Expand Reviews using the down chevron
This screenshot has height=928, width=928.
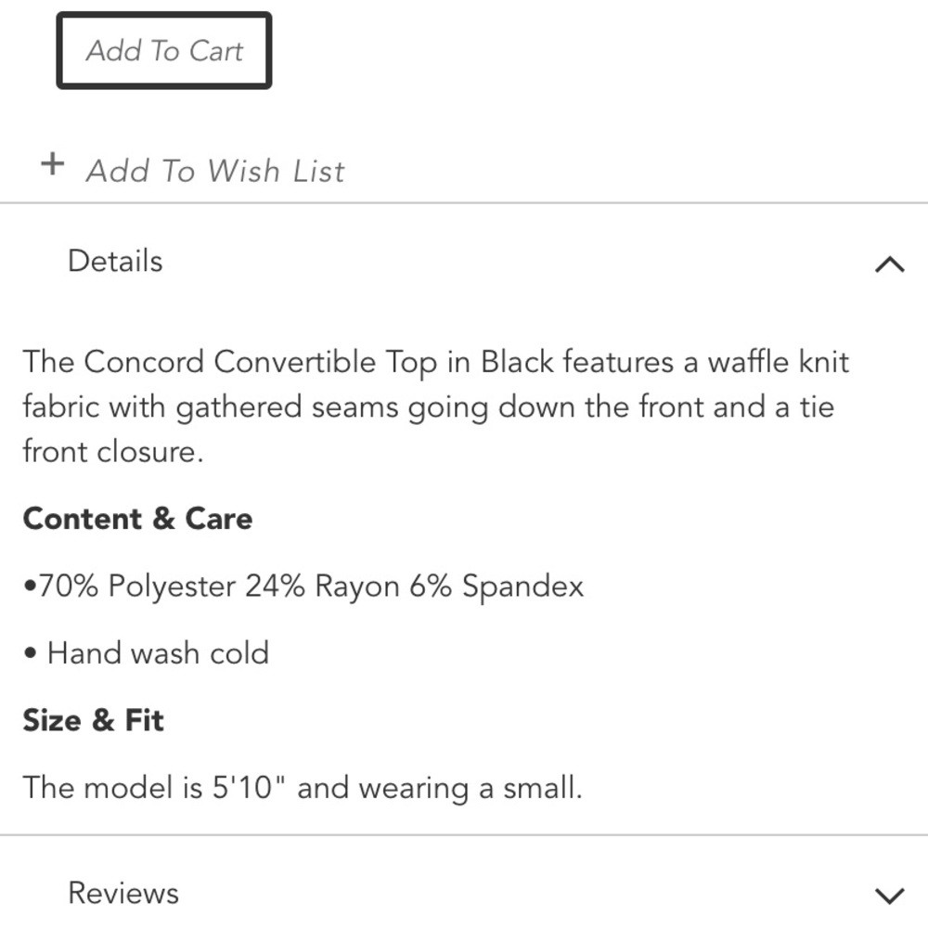tap(890, 896)
